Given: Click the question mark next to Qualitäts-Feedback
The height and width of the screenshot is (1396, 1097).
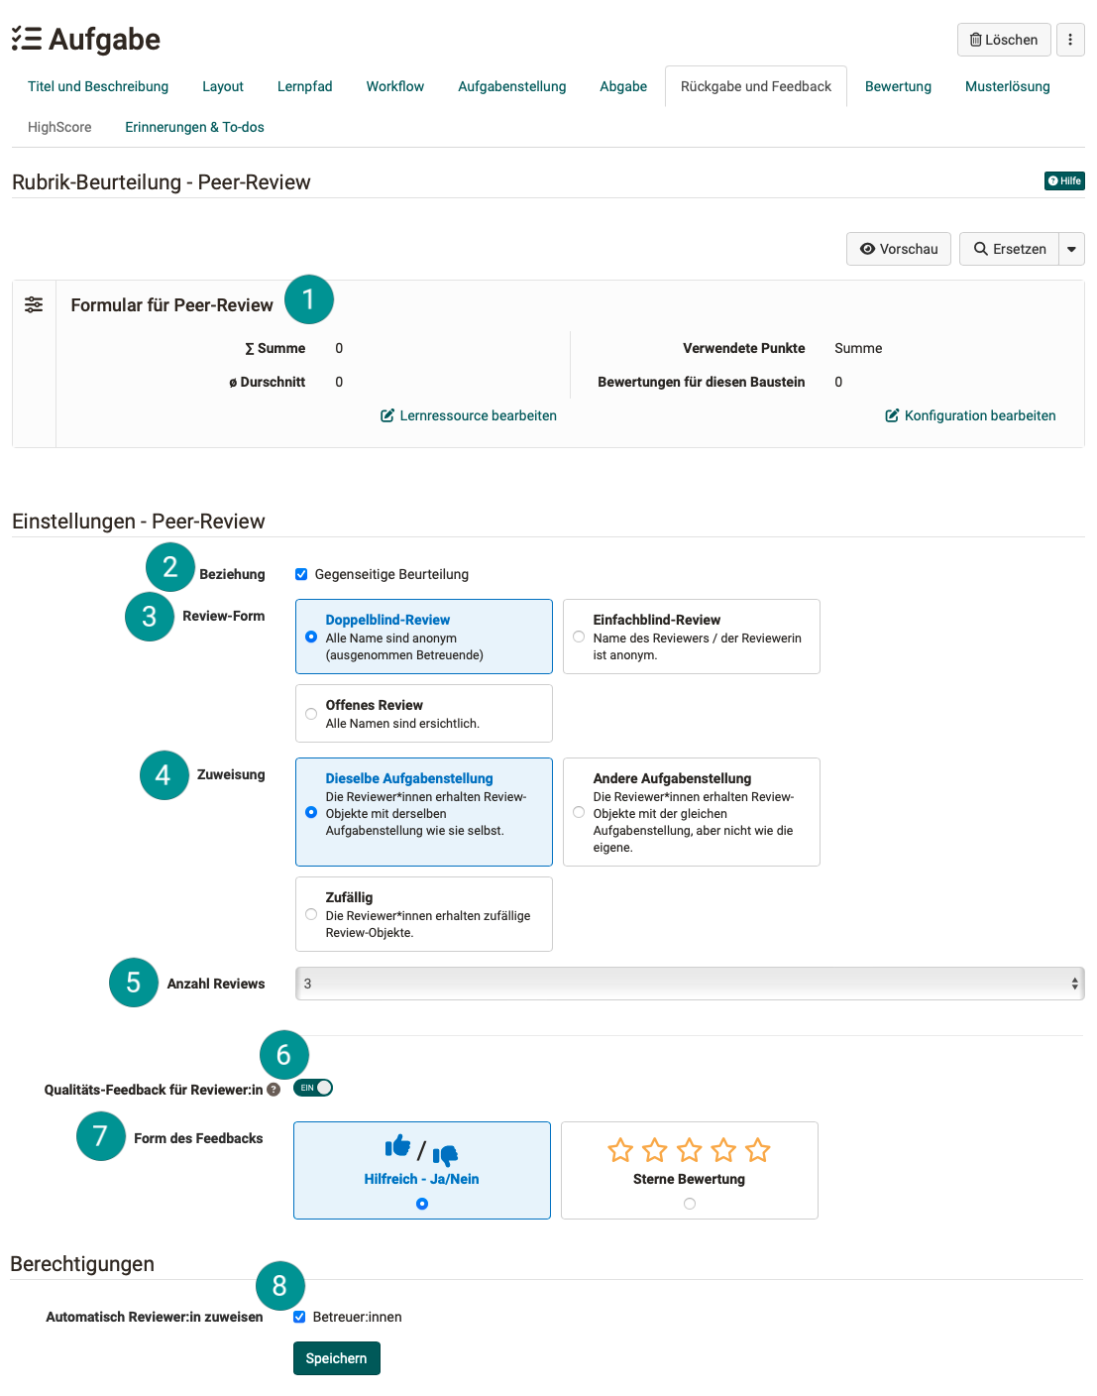Looking at the screenshot, I should click(274, 1090).
